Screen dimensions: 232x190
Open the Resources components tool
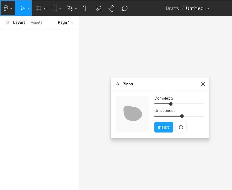point(99,8)
